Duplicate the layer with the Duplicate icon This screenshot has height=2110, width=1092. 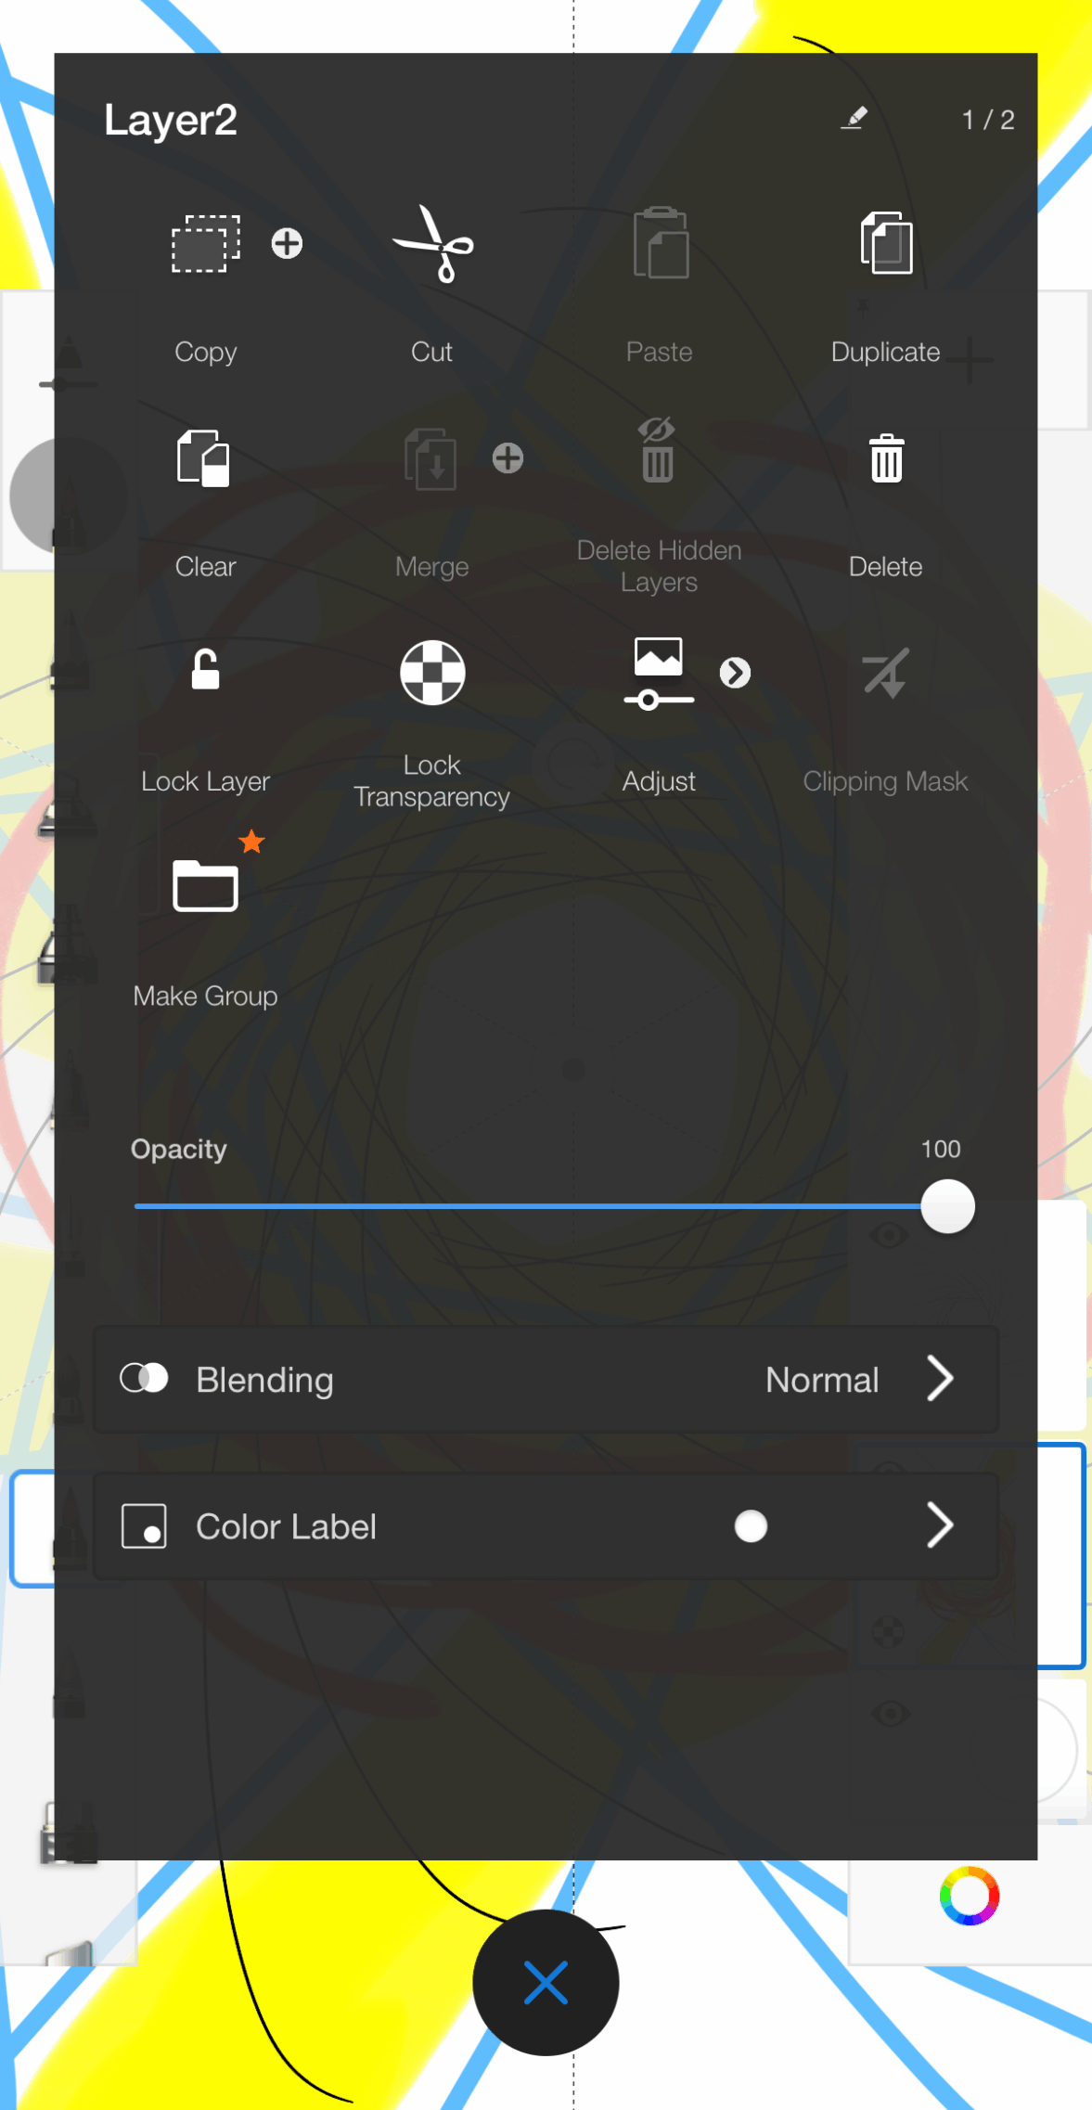[886, 243]
